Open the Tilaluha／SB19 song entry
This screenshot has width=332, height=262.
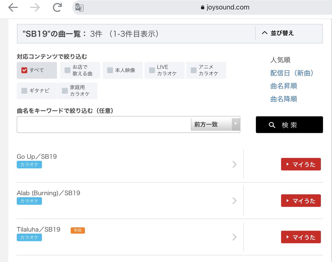point(38,229)
